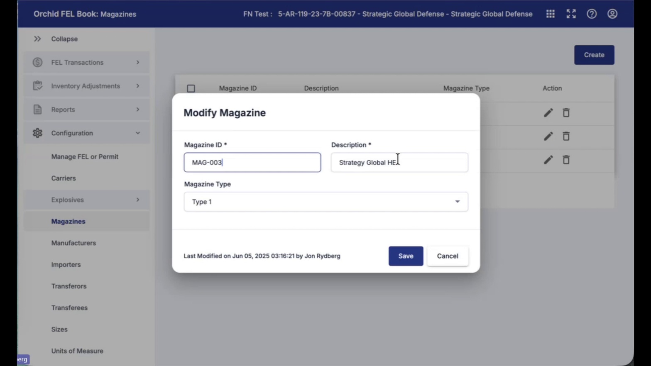The width and height of the screenshot is (651, 366).
Task: Delete the first magazine row with trash icon
Action: point(566,112)
